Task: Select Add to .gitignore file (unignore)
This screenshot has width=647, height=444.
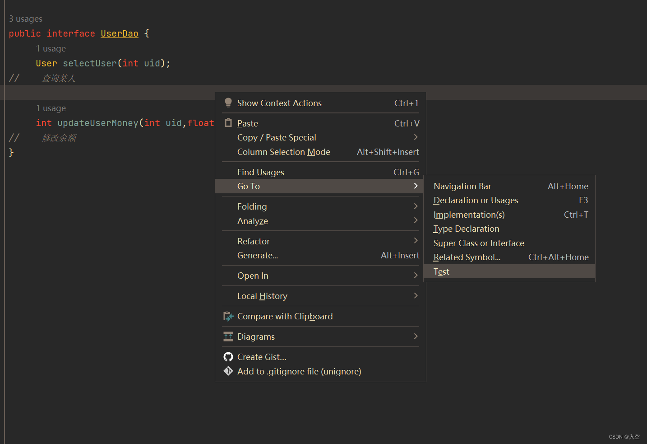Action: (x=320, y=371)
